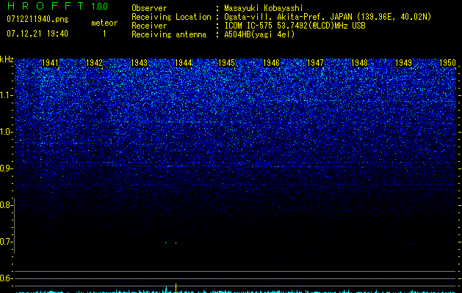Viewport: 462px width, 293px height.
Task: Click the yellow meteor echo dot at 0.7 kHz
Action: tap(176, 243)
